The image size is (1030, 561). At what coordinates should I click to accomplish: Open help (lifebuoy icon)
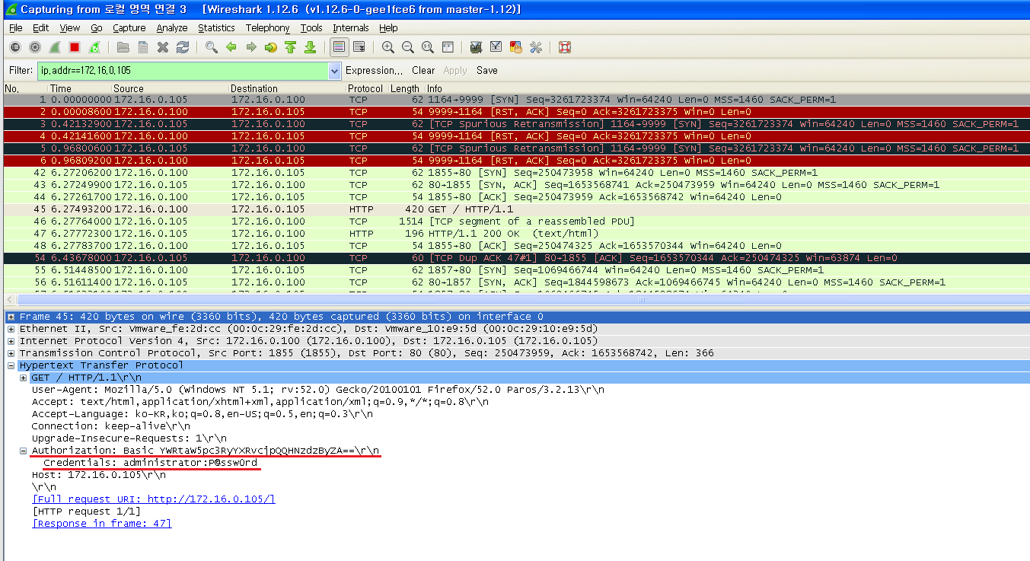[x=565, y=47]
